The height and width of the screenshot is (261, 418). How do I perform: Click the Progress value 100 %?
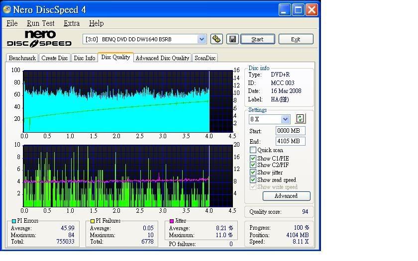[x=301, y=228]
